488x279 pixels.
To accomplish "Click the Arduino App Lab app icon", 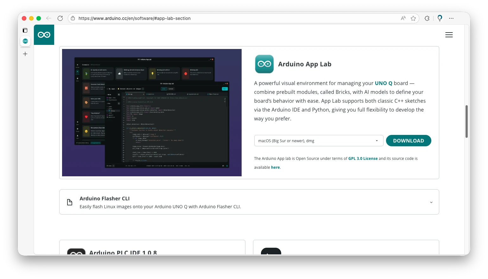I will coord(264,64).
